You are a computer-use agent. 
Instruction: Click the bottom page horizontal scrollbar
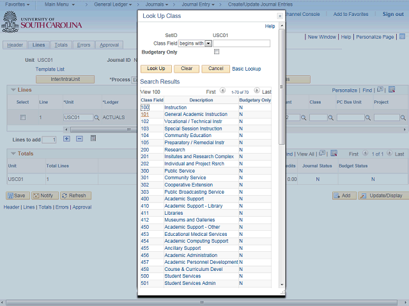point(202,303)
